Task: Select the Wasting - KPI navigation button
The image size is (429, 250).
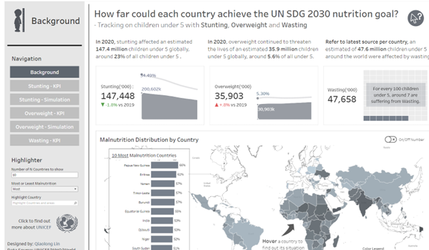Action: [x=45, y=140]
